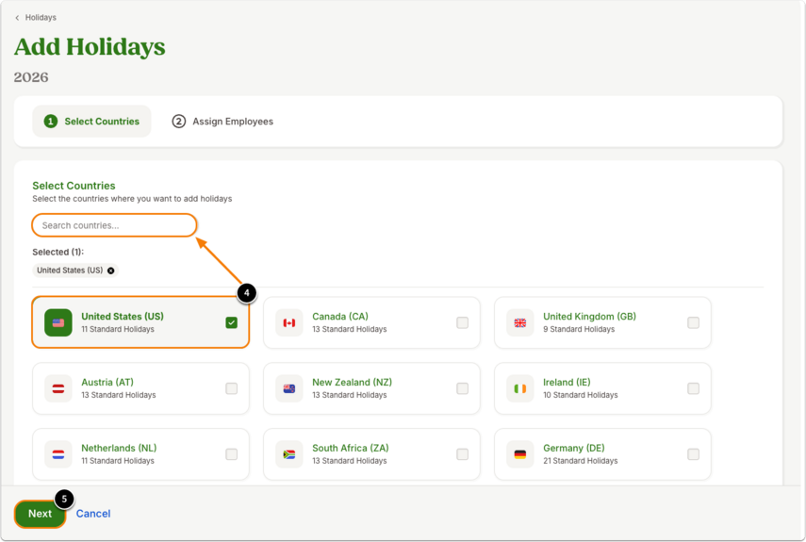This screenshot has height=542, width=806.
Task: Open the Select Countries step tab
Action: (x=92, y=122)
